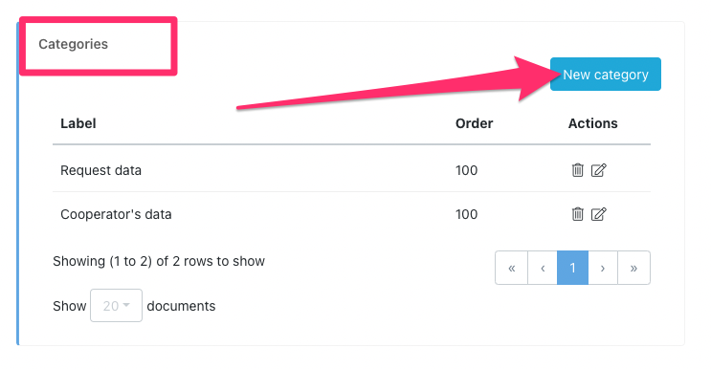Edit the Cooperator's data category

coord(598,214)
